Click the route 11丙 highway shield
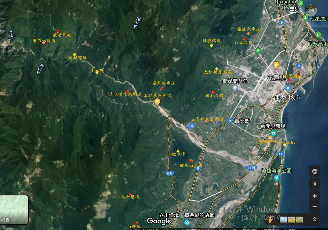The image size is (328, 230). pos(251,168)
